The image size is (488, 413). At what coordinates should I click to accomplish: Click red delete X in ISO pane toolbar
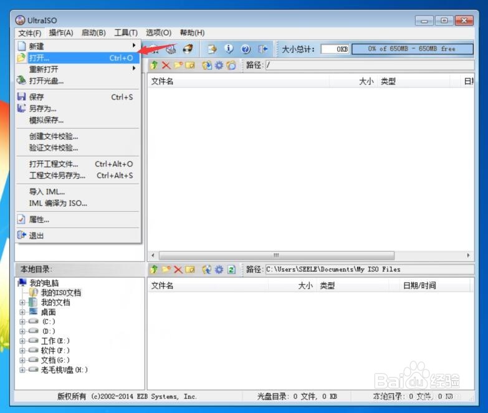click(166, 65)
